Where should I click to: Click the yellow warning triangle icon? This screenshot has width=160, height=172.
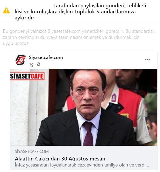[6, 10]
